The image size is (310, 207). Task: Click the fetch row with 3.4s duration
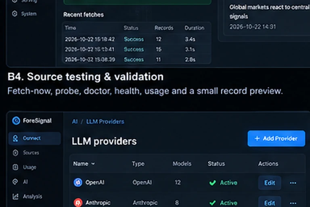point(136,39)
